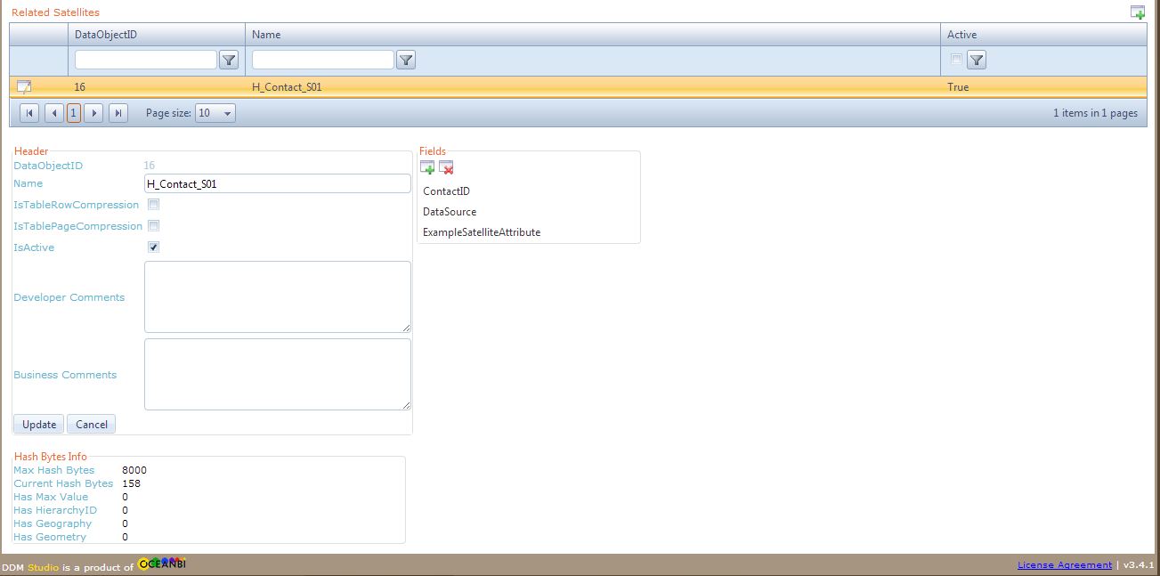
Task: Click the Has Geography label
Action: pos(53,523)
